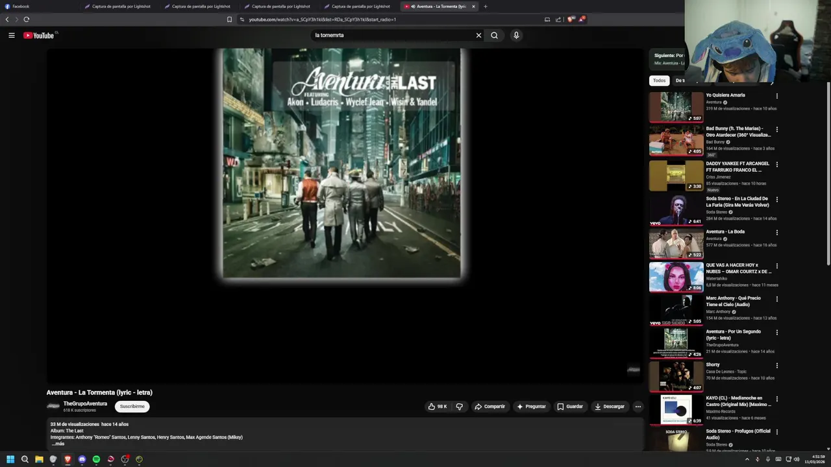The image size is (831, 467).
Task: Open options for Yo Quisiera Amarla
Action: [776, 96]
